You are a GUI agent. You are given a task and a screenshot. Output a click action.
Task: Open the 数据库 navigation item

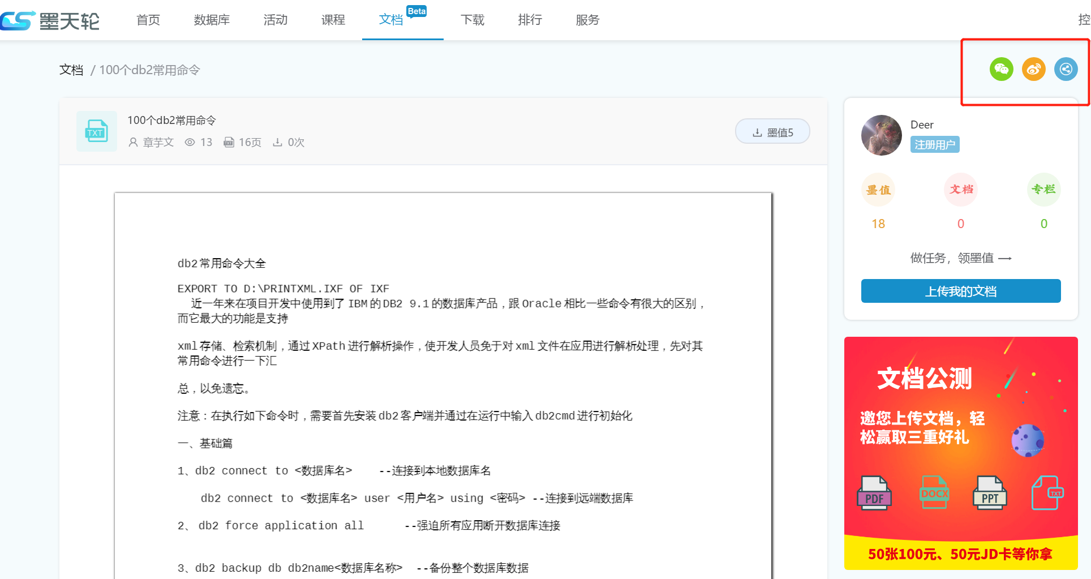(x=212, y=20)
